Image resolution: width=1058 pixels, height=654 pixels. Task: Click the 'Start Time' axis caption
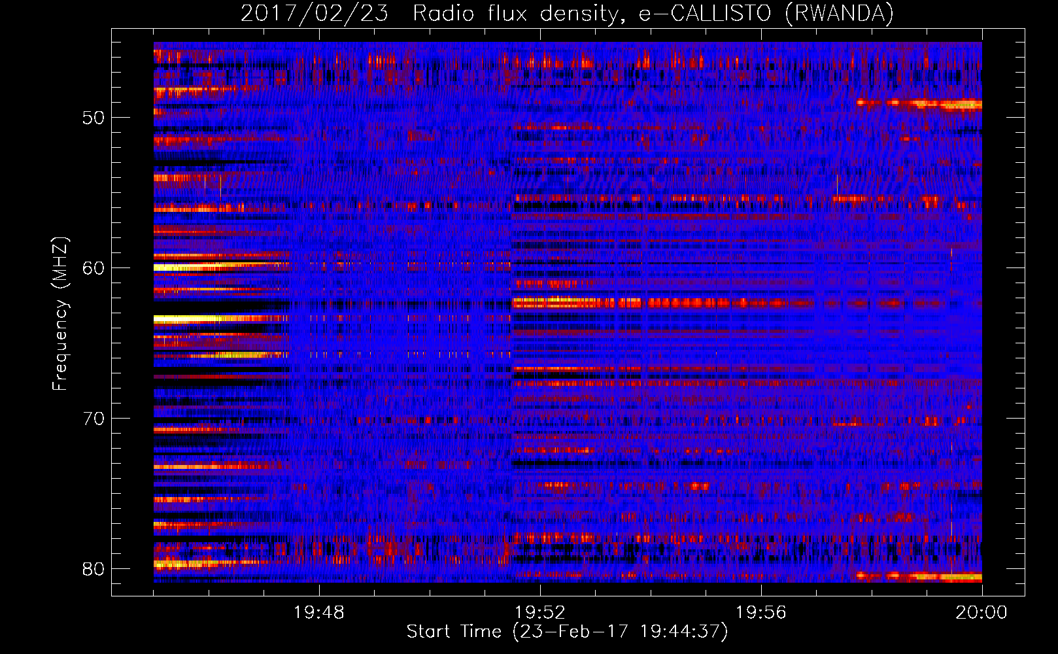click(567, 632)
